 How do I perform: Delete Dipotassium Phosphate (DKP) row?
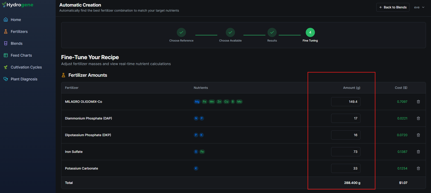coord(418,135)
